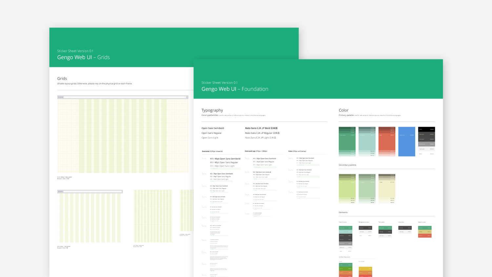
Task: Click window dots on the large grid mockup
Action: pos(60,97)
